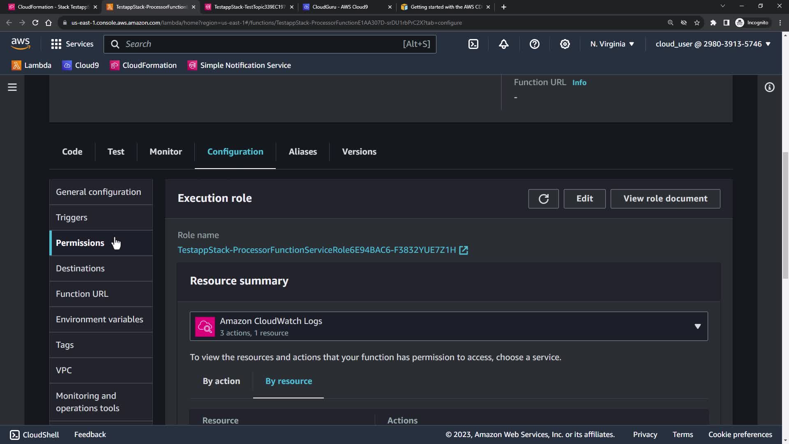
Task: Open hamburger side navigation menu
Action: click(x=12, y=87)
